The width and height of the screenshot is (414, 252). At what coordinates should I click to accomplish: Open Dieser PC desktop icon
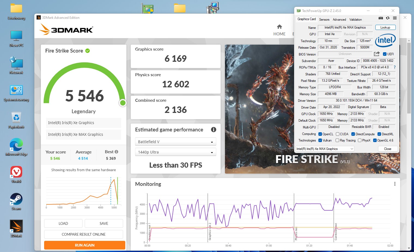[16, 39]
